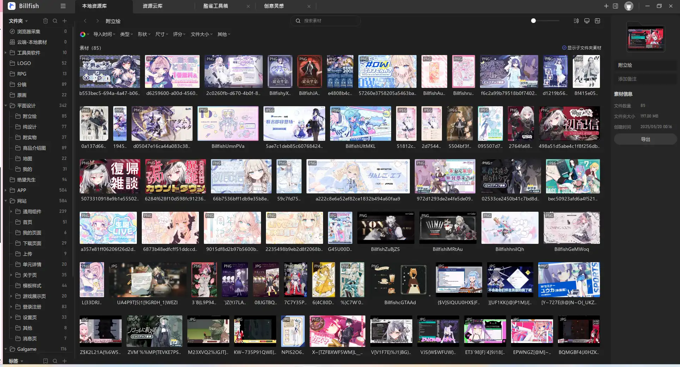Adjust the thumbnail size slider handle
This screenshot has height=367, width=680.
(x=533, y=21)
